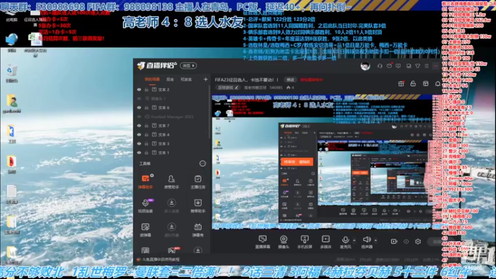The width and height of the screenshot is (496, 279).
Task: Click 修改 to edit stream title
Action: [290, 80]
